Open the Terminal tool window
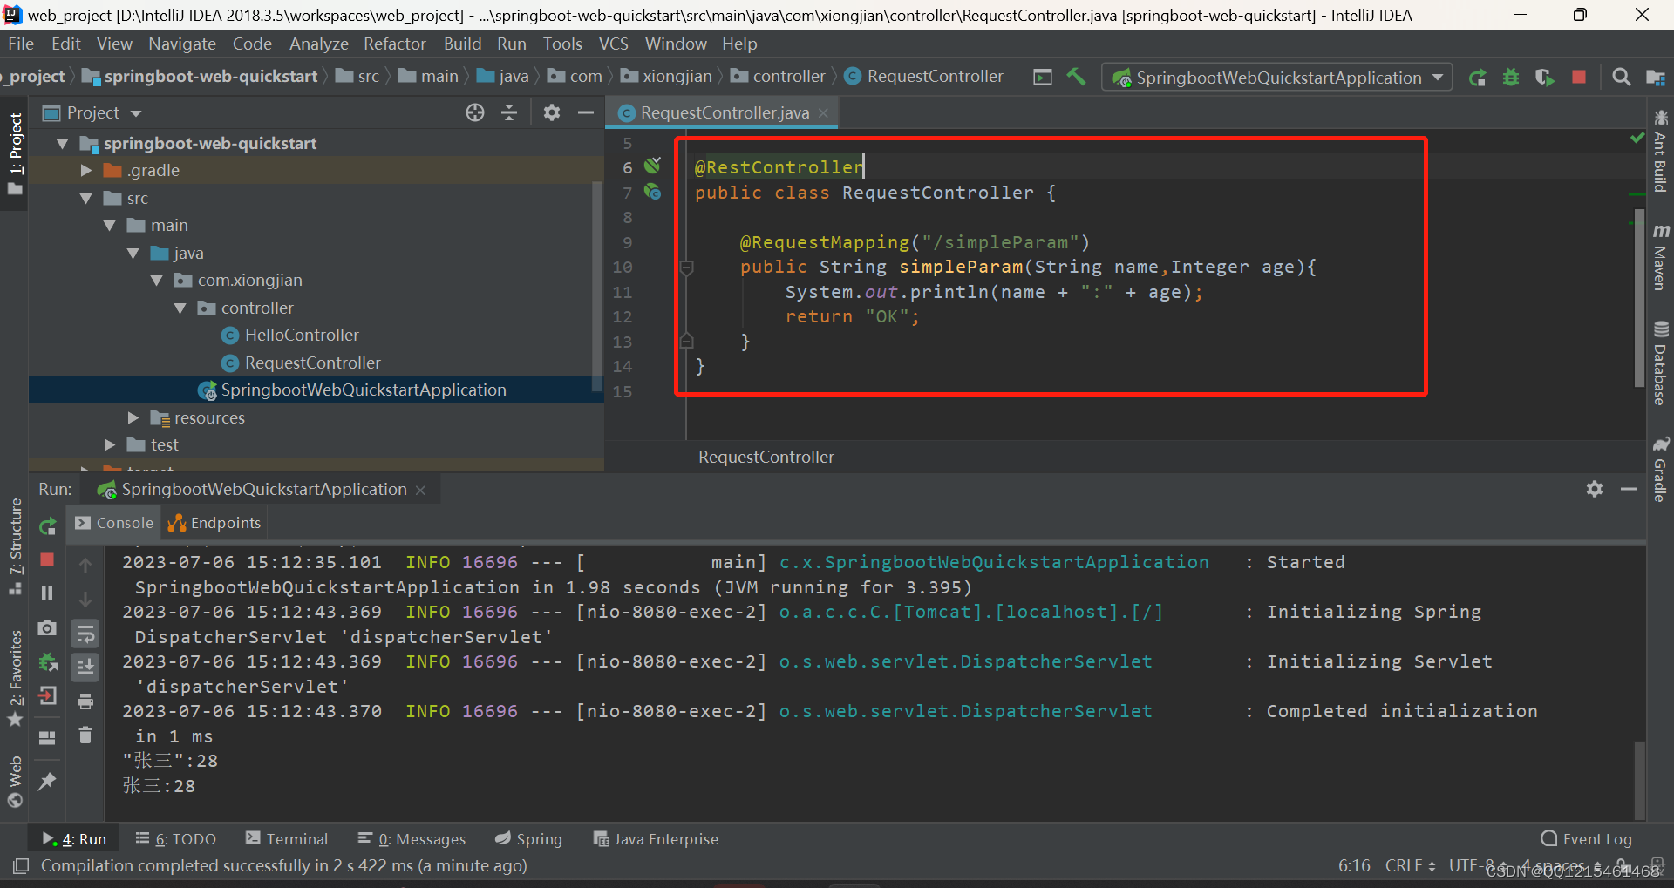The height and width of the screenshot is (888, 1674). tap(287, 838)
